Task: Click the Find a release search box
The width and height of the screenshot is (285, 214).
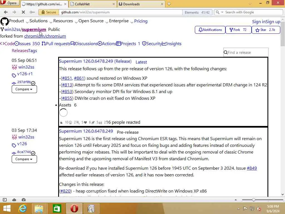Action: pos(246,52)
